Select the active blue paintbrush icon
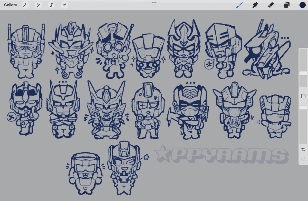 tap(239, 5)
